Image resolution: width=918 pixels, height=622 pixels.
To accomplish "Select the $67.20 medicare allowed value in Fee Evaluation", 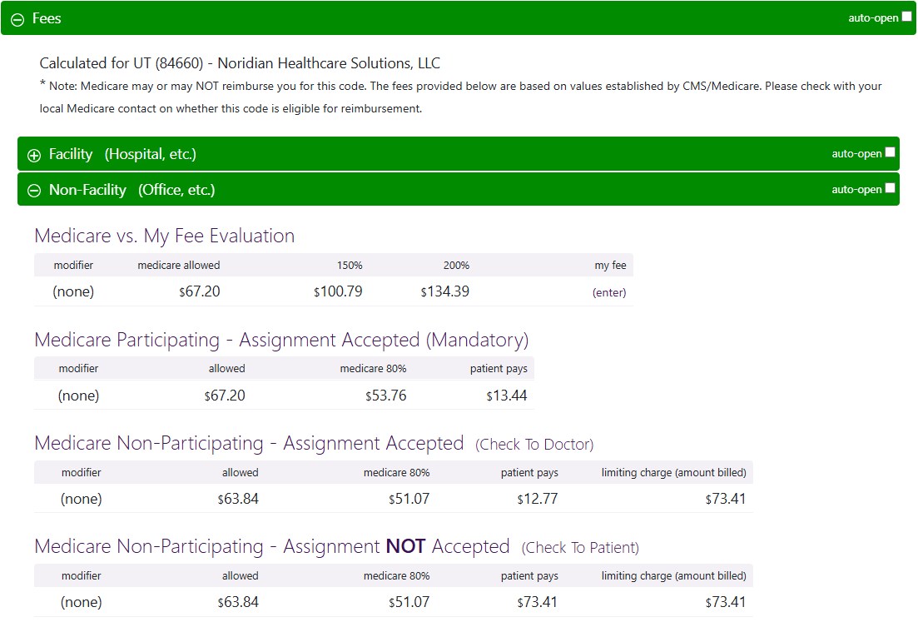I will (200, 291).
